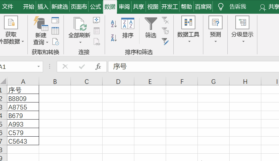Click the Show Queries icon
279x161 pixels.
(55, 20)
